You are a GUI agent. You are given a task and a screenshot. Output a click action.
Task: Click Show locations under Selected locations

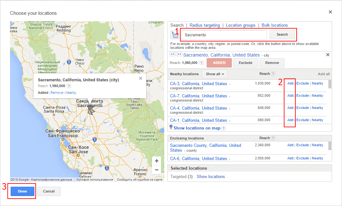coord(211,176)
